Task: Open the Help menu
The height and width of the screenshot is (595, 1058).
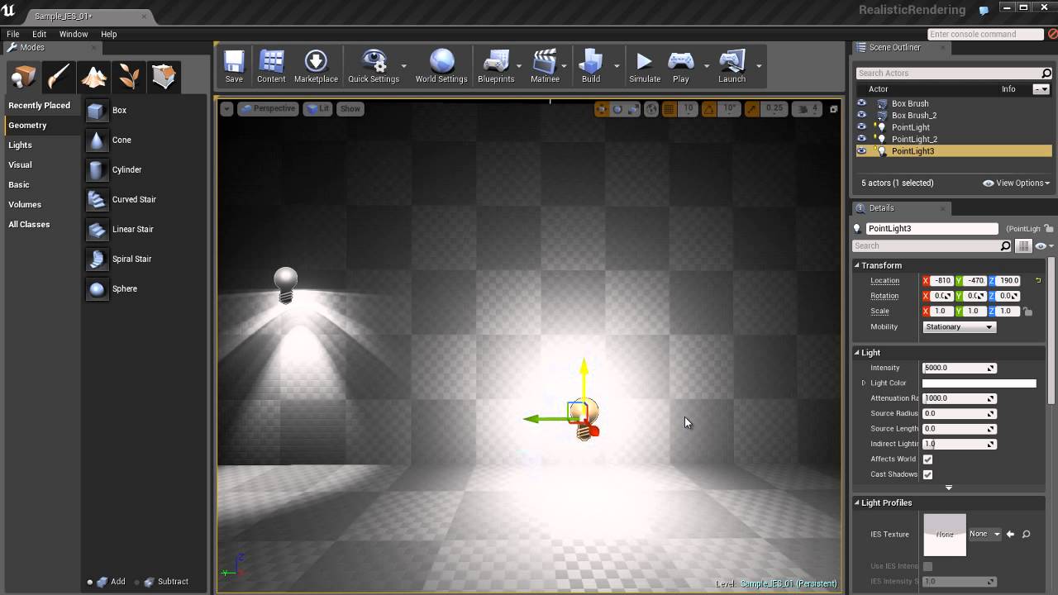Action: [x=109, y=34]
